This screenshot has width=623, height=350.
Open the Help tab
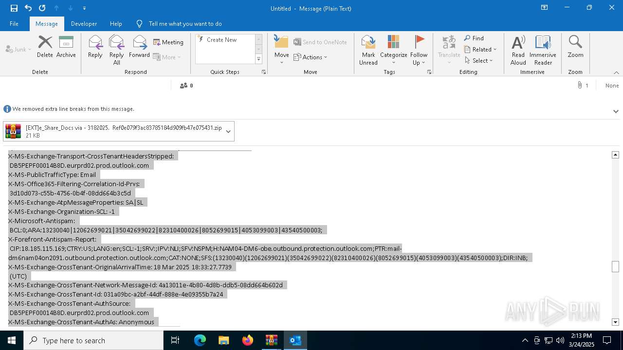tap(116, 23)
